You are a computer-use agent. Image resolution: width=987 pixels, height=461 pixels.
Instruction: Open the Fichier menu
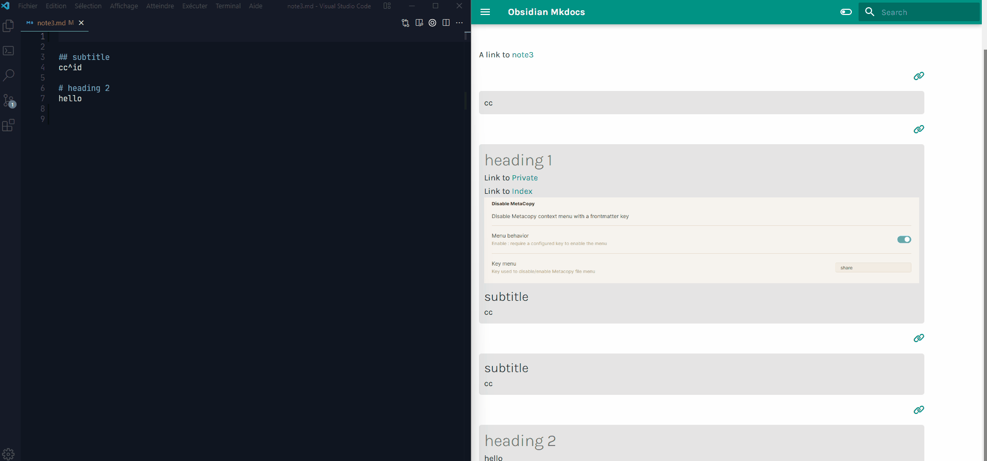pos(27,6)
